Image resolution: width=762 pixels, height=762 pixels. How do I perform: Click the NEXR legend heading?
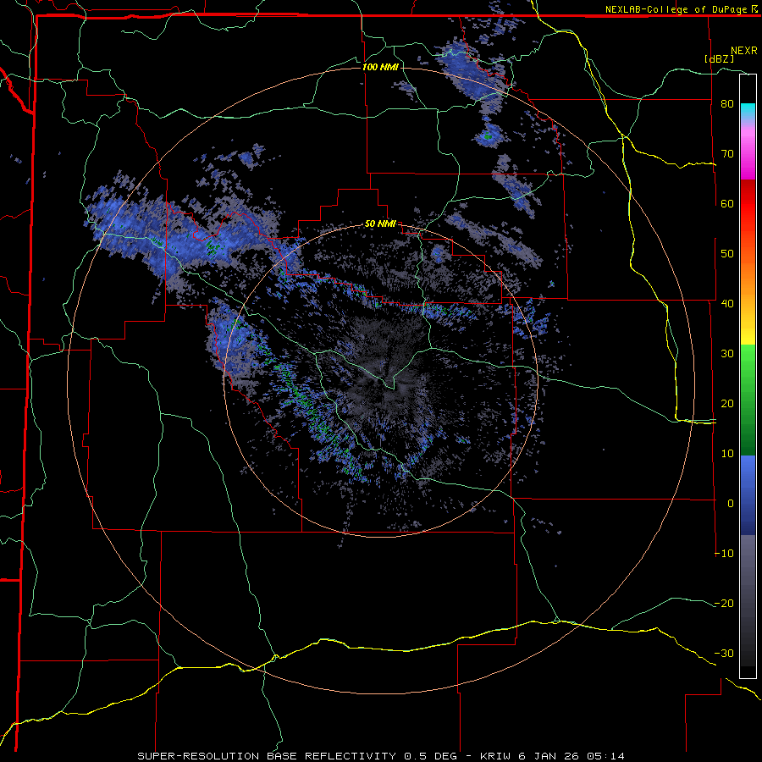point(743,51)
